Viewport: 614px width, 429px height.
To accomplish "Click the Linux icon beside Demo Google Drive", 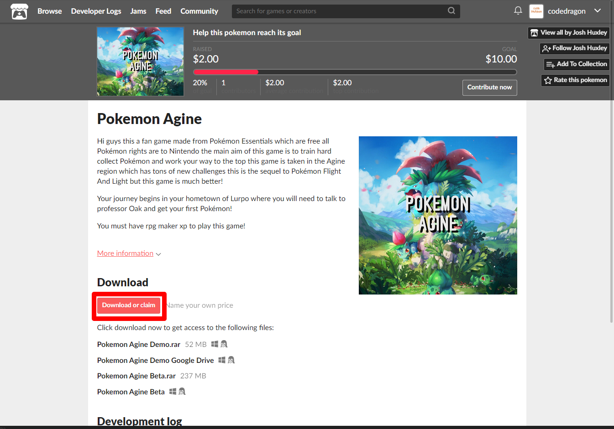I will [231, 360].
